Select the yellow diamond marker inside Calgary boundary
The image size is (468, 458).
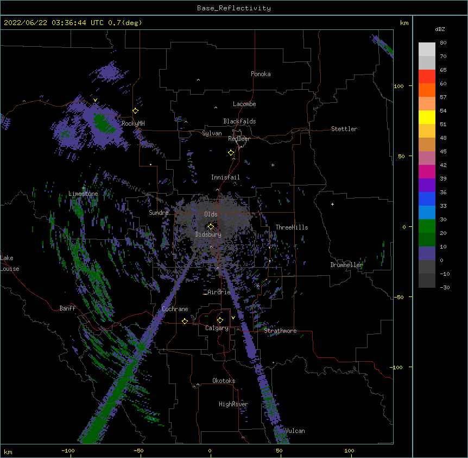(220, 320)
